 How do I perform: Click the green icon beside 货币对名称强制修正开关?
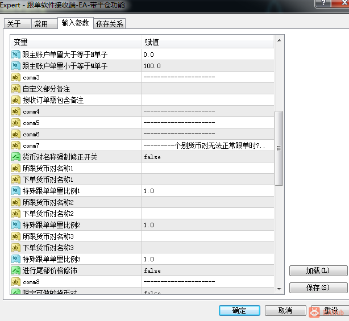[15, 157]
